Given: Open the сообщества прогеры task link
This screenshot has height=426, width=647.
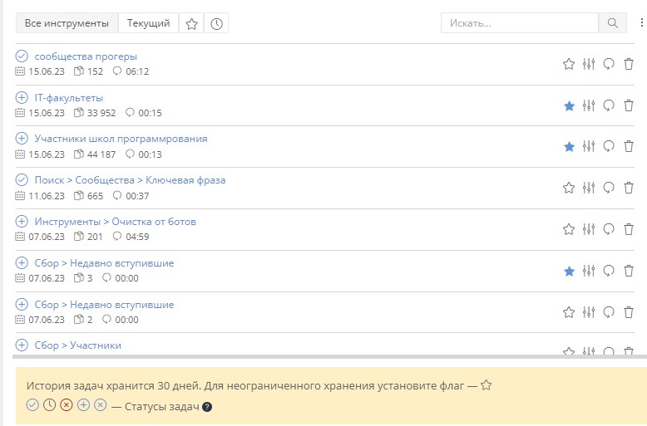Looking at the screenshot, I should coord(86,56).
